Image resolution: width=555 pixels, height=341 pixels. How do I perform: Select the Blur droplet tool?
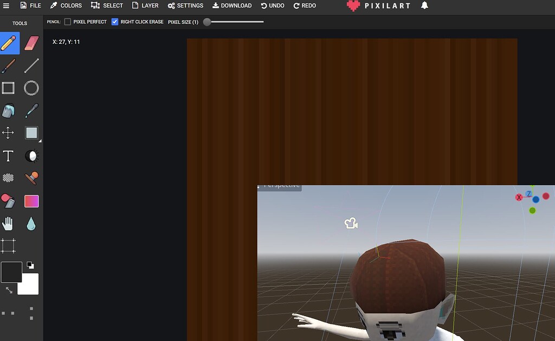31,222
